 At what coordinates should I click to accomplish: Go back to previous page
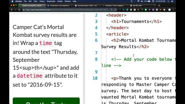point(12,10)
